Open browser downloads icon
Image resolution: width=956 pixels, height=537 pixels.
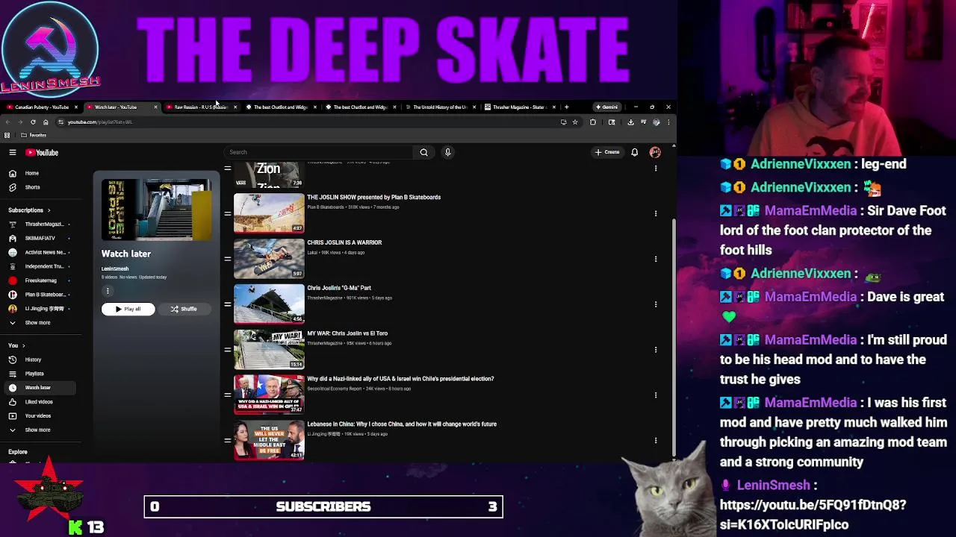630,122
